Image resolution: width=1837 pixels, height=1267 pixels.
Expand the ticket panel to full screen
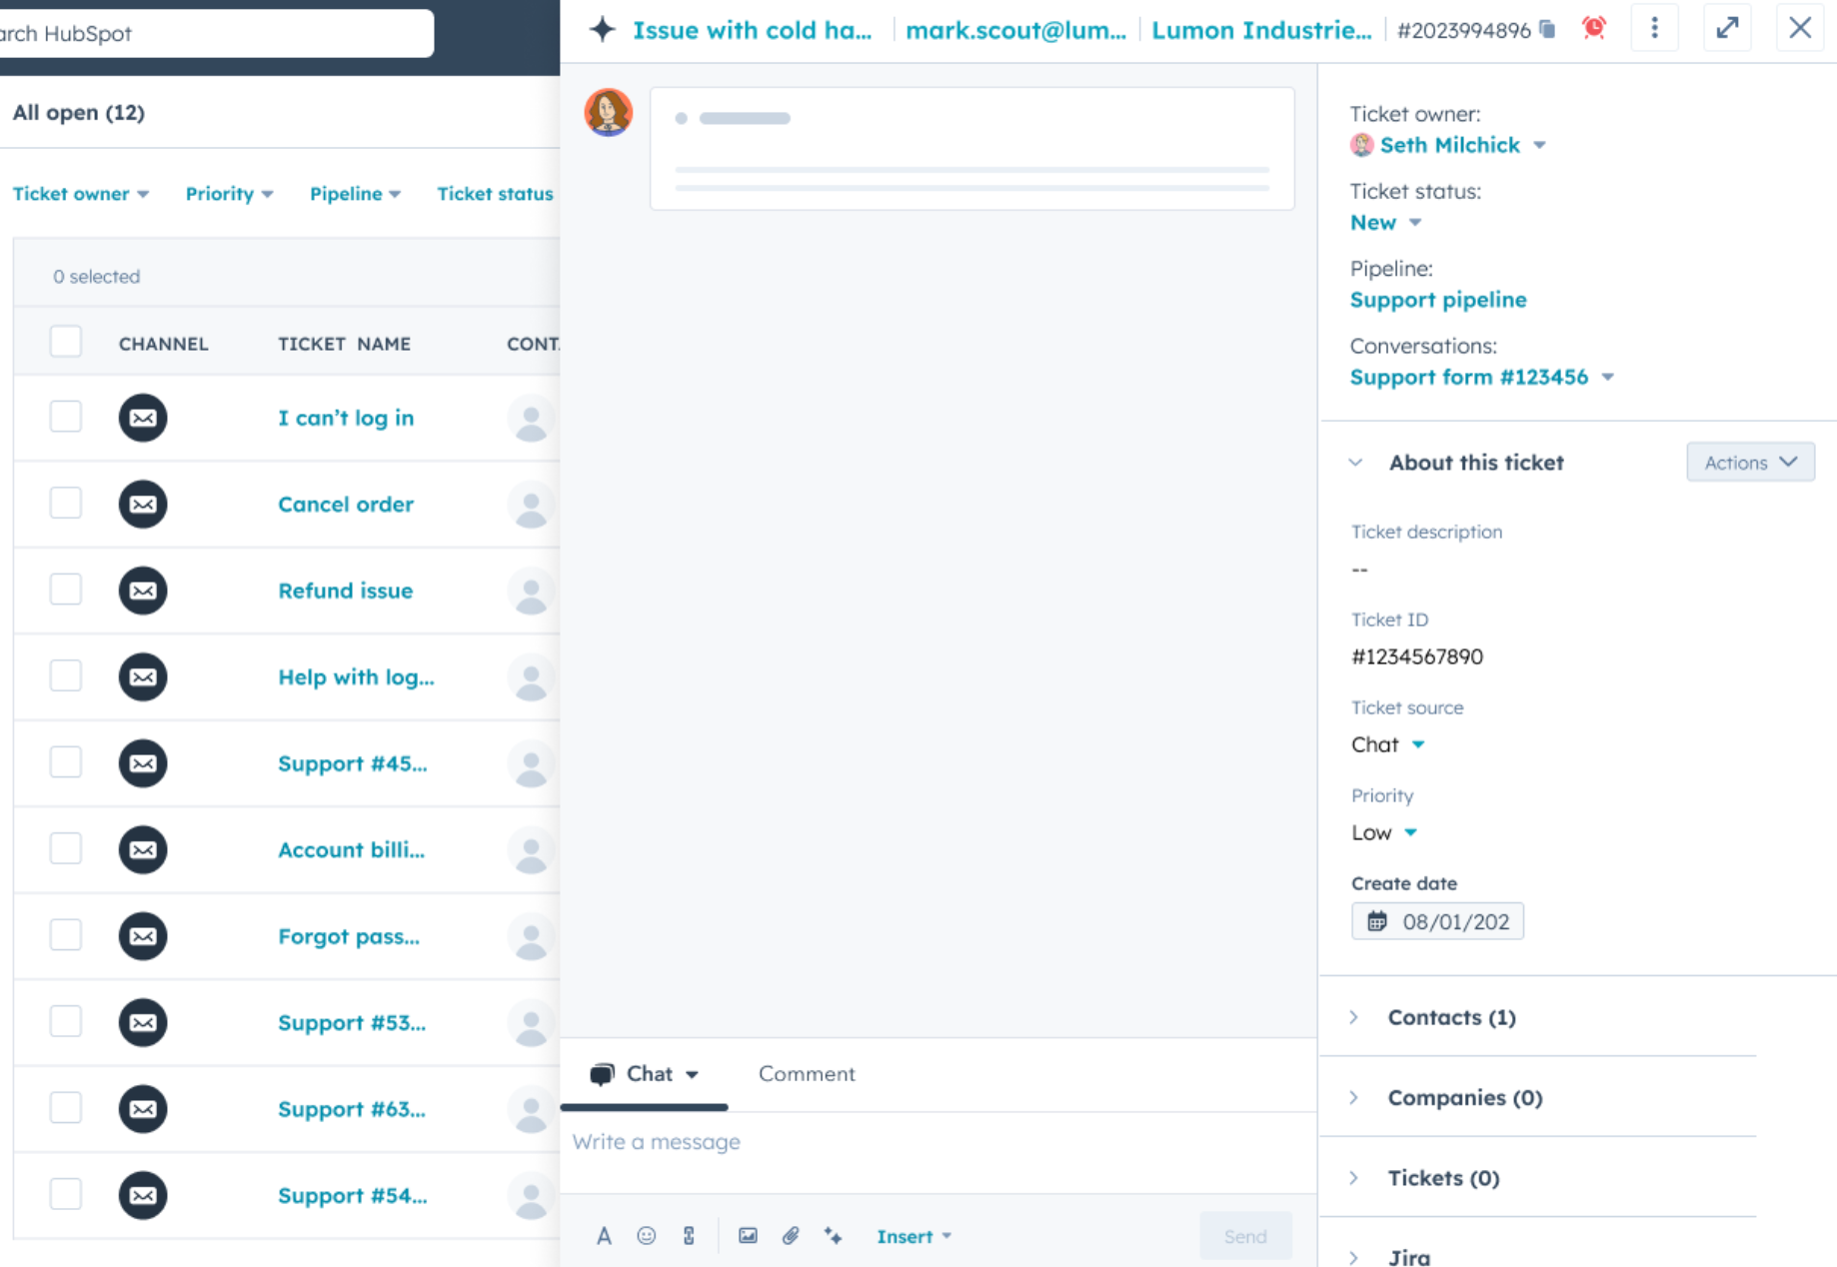tap(1727, 28)
